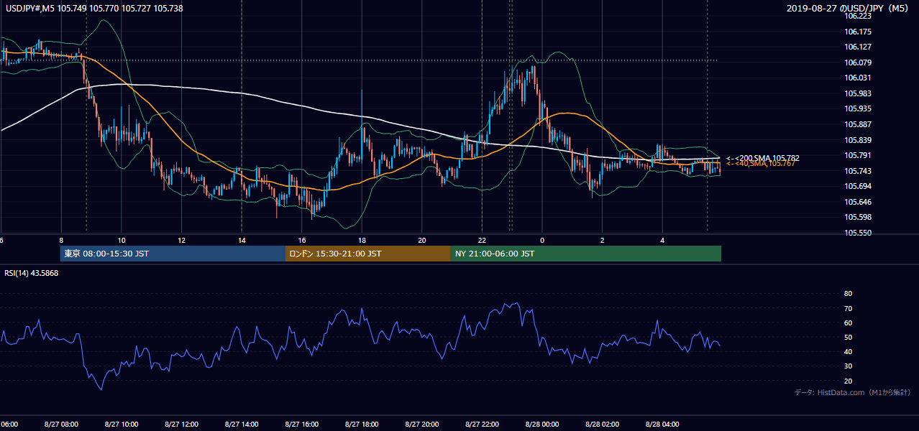Click the HistData.com data source credit
Viewport: 919px width, 431px height.
tap(853, 392)
